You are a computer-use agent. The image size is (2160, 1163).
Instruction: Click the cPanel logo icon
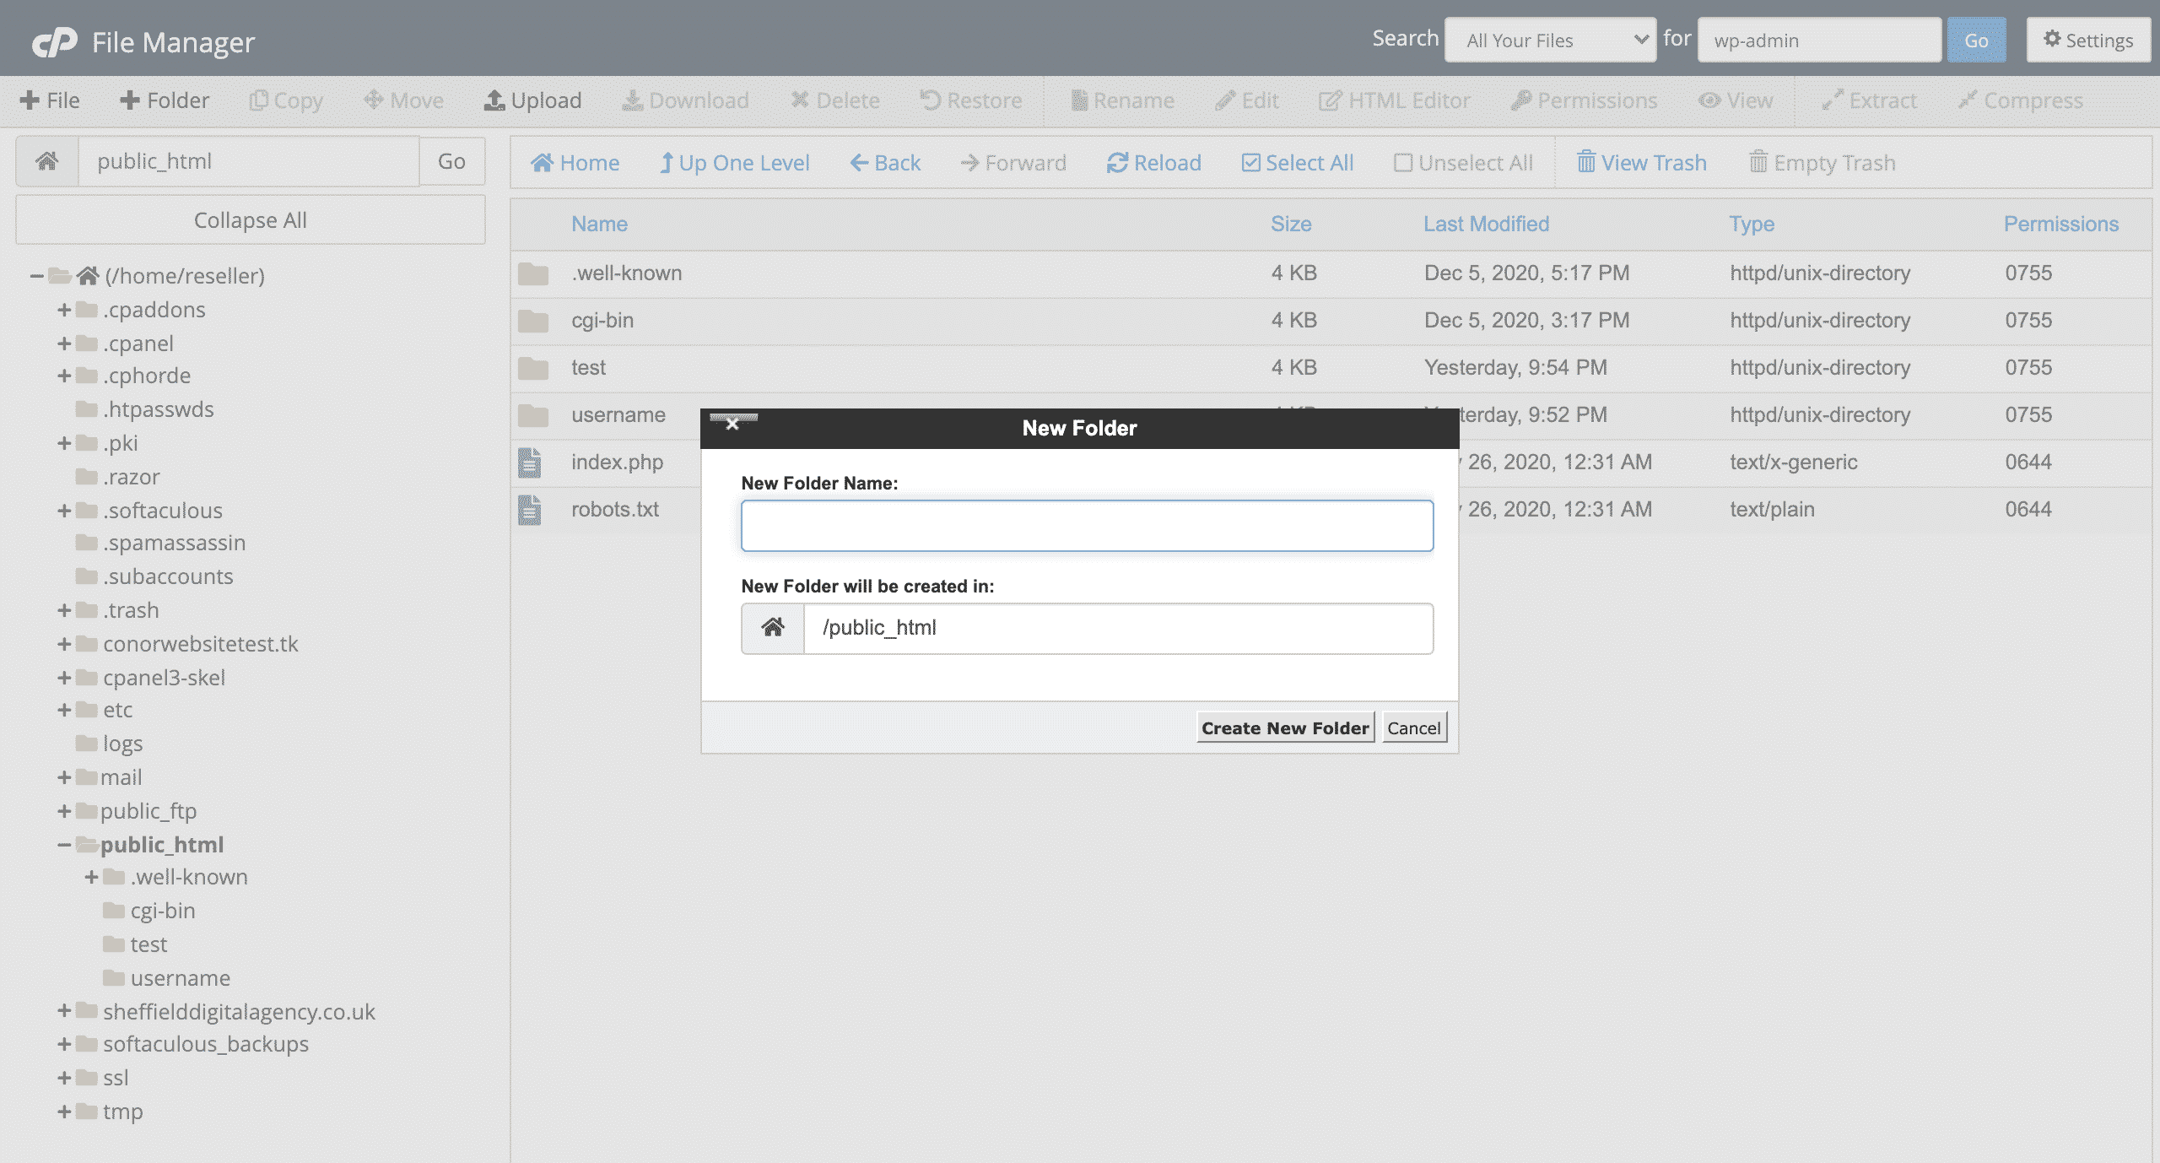[x=55, y=41]
